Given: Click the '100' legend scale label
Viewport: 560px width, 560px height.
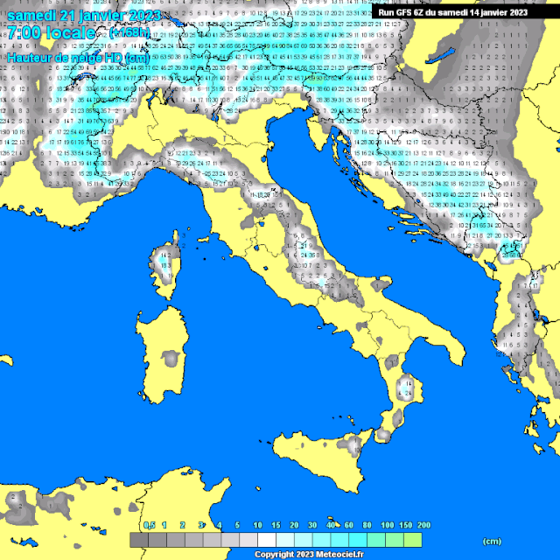Looking at the screenshot, I should (387, 525).
